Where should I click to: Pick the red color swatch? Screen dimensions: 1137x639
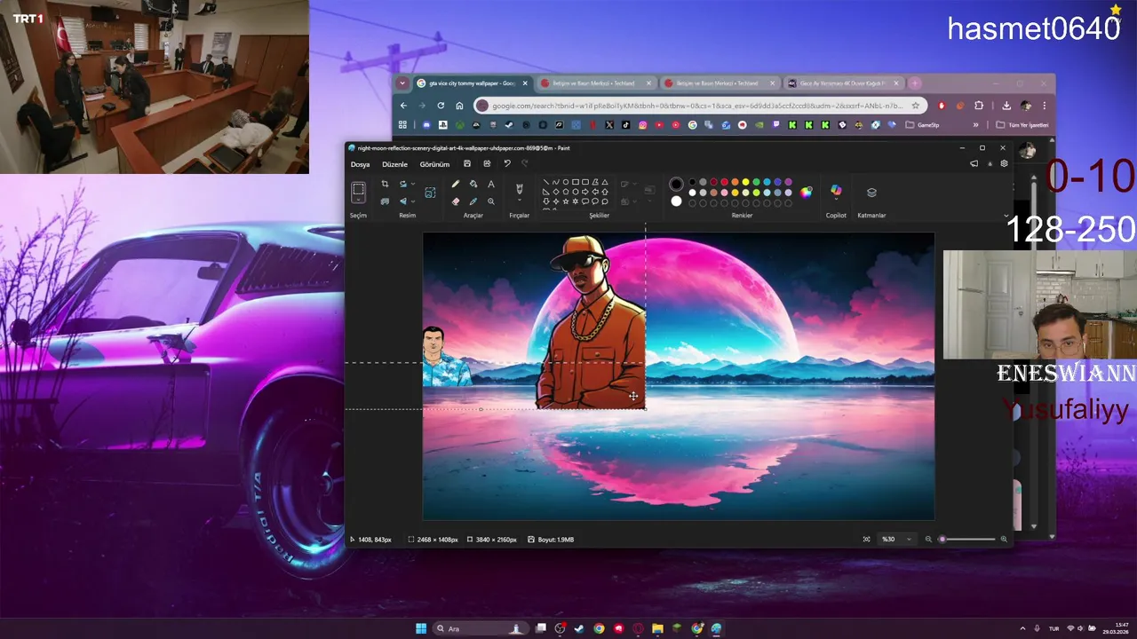point(724,182)
